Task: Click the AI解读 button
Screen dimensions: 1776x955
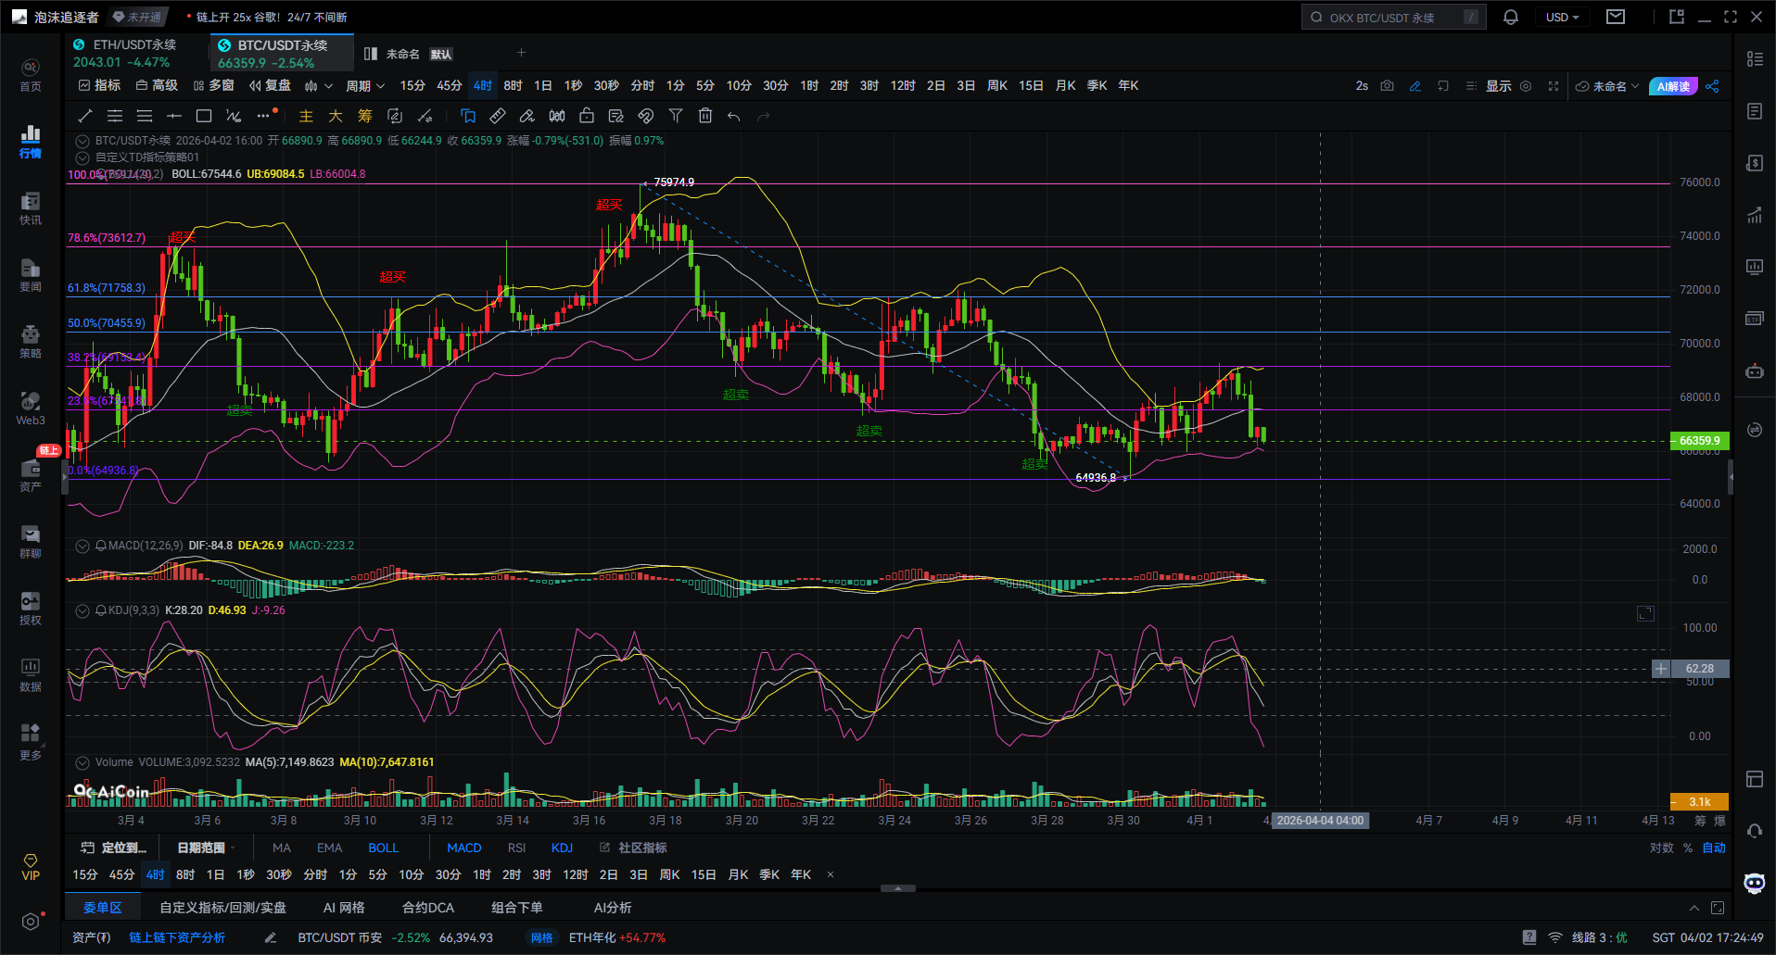Action: [x=1673, y=86]
